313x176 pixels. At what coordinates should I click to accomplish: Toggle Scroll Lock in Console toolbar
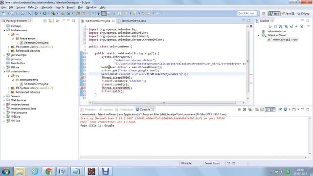262,110
